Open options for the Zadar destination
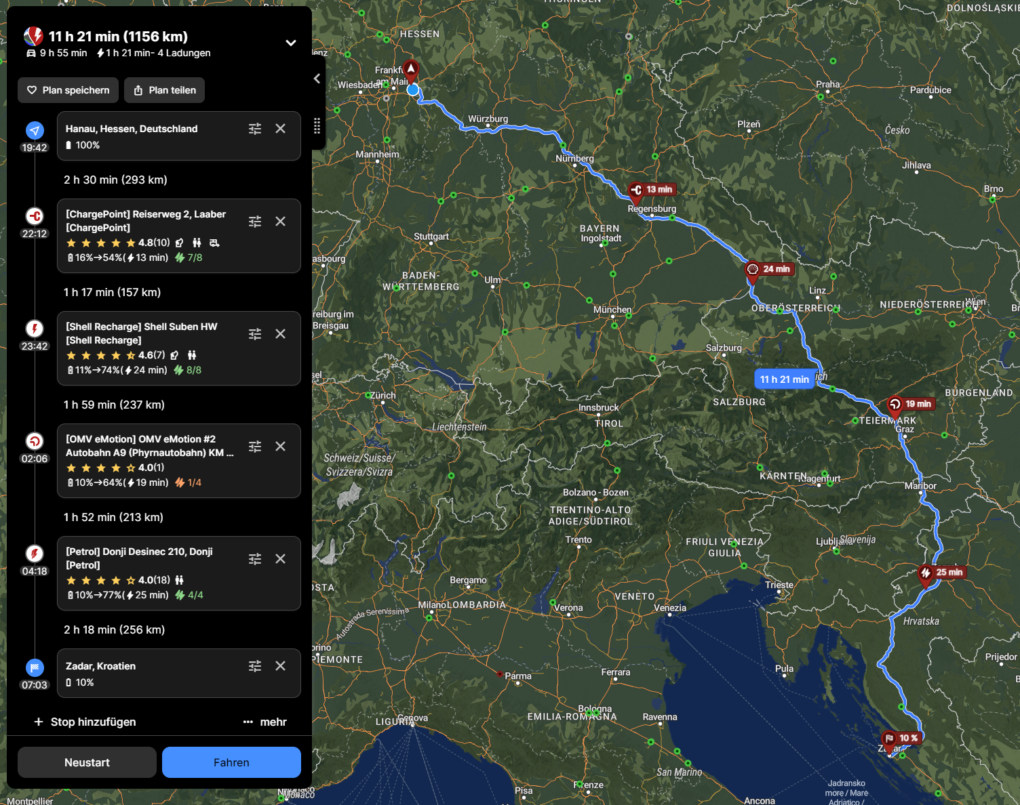The height and width of the screenshot is (805, 1020). click(x=255, y=666)
